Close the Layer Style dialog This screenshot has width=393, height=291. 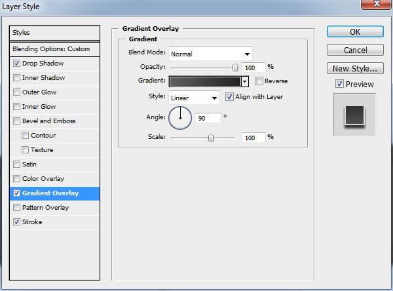pyautogui.click(x=377, y=4)
